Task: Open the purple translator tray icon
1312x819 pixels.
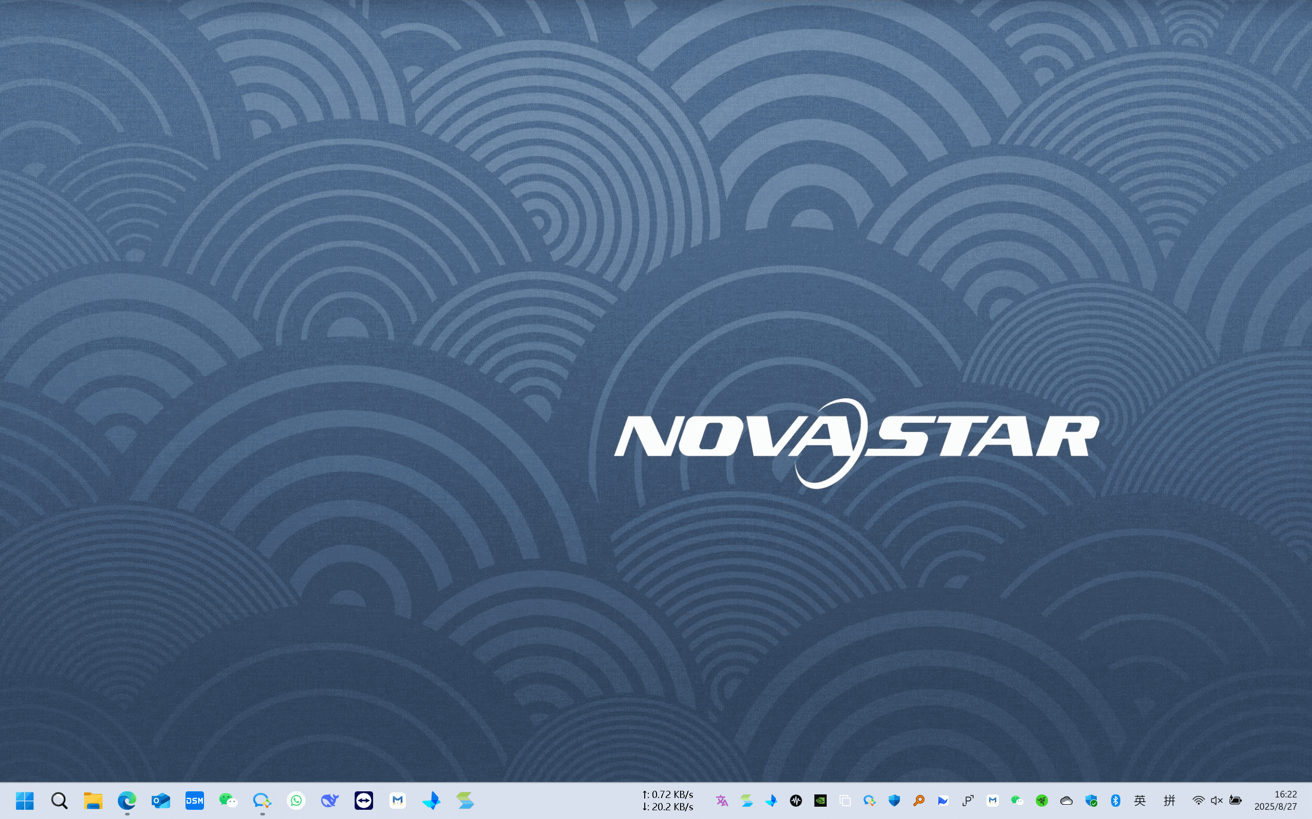Action: 722,801
